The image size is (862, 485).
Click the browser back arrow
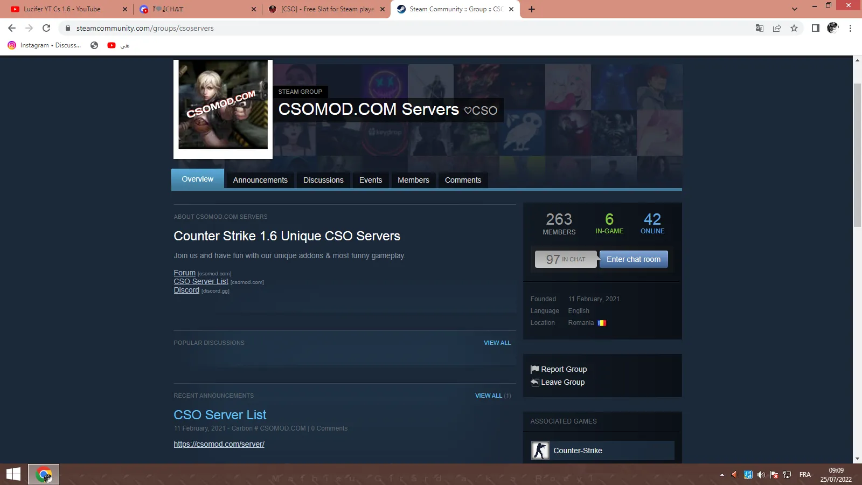coord(12,28)
